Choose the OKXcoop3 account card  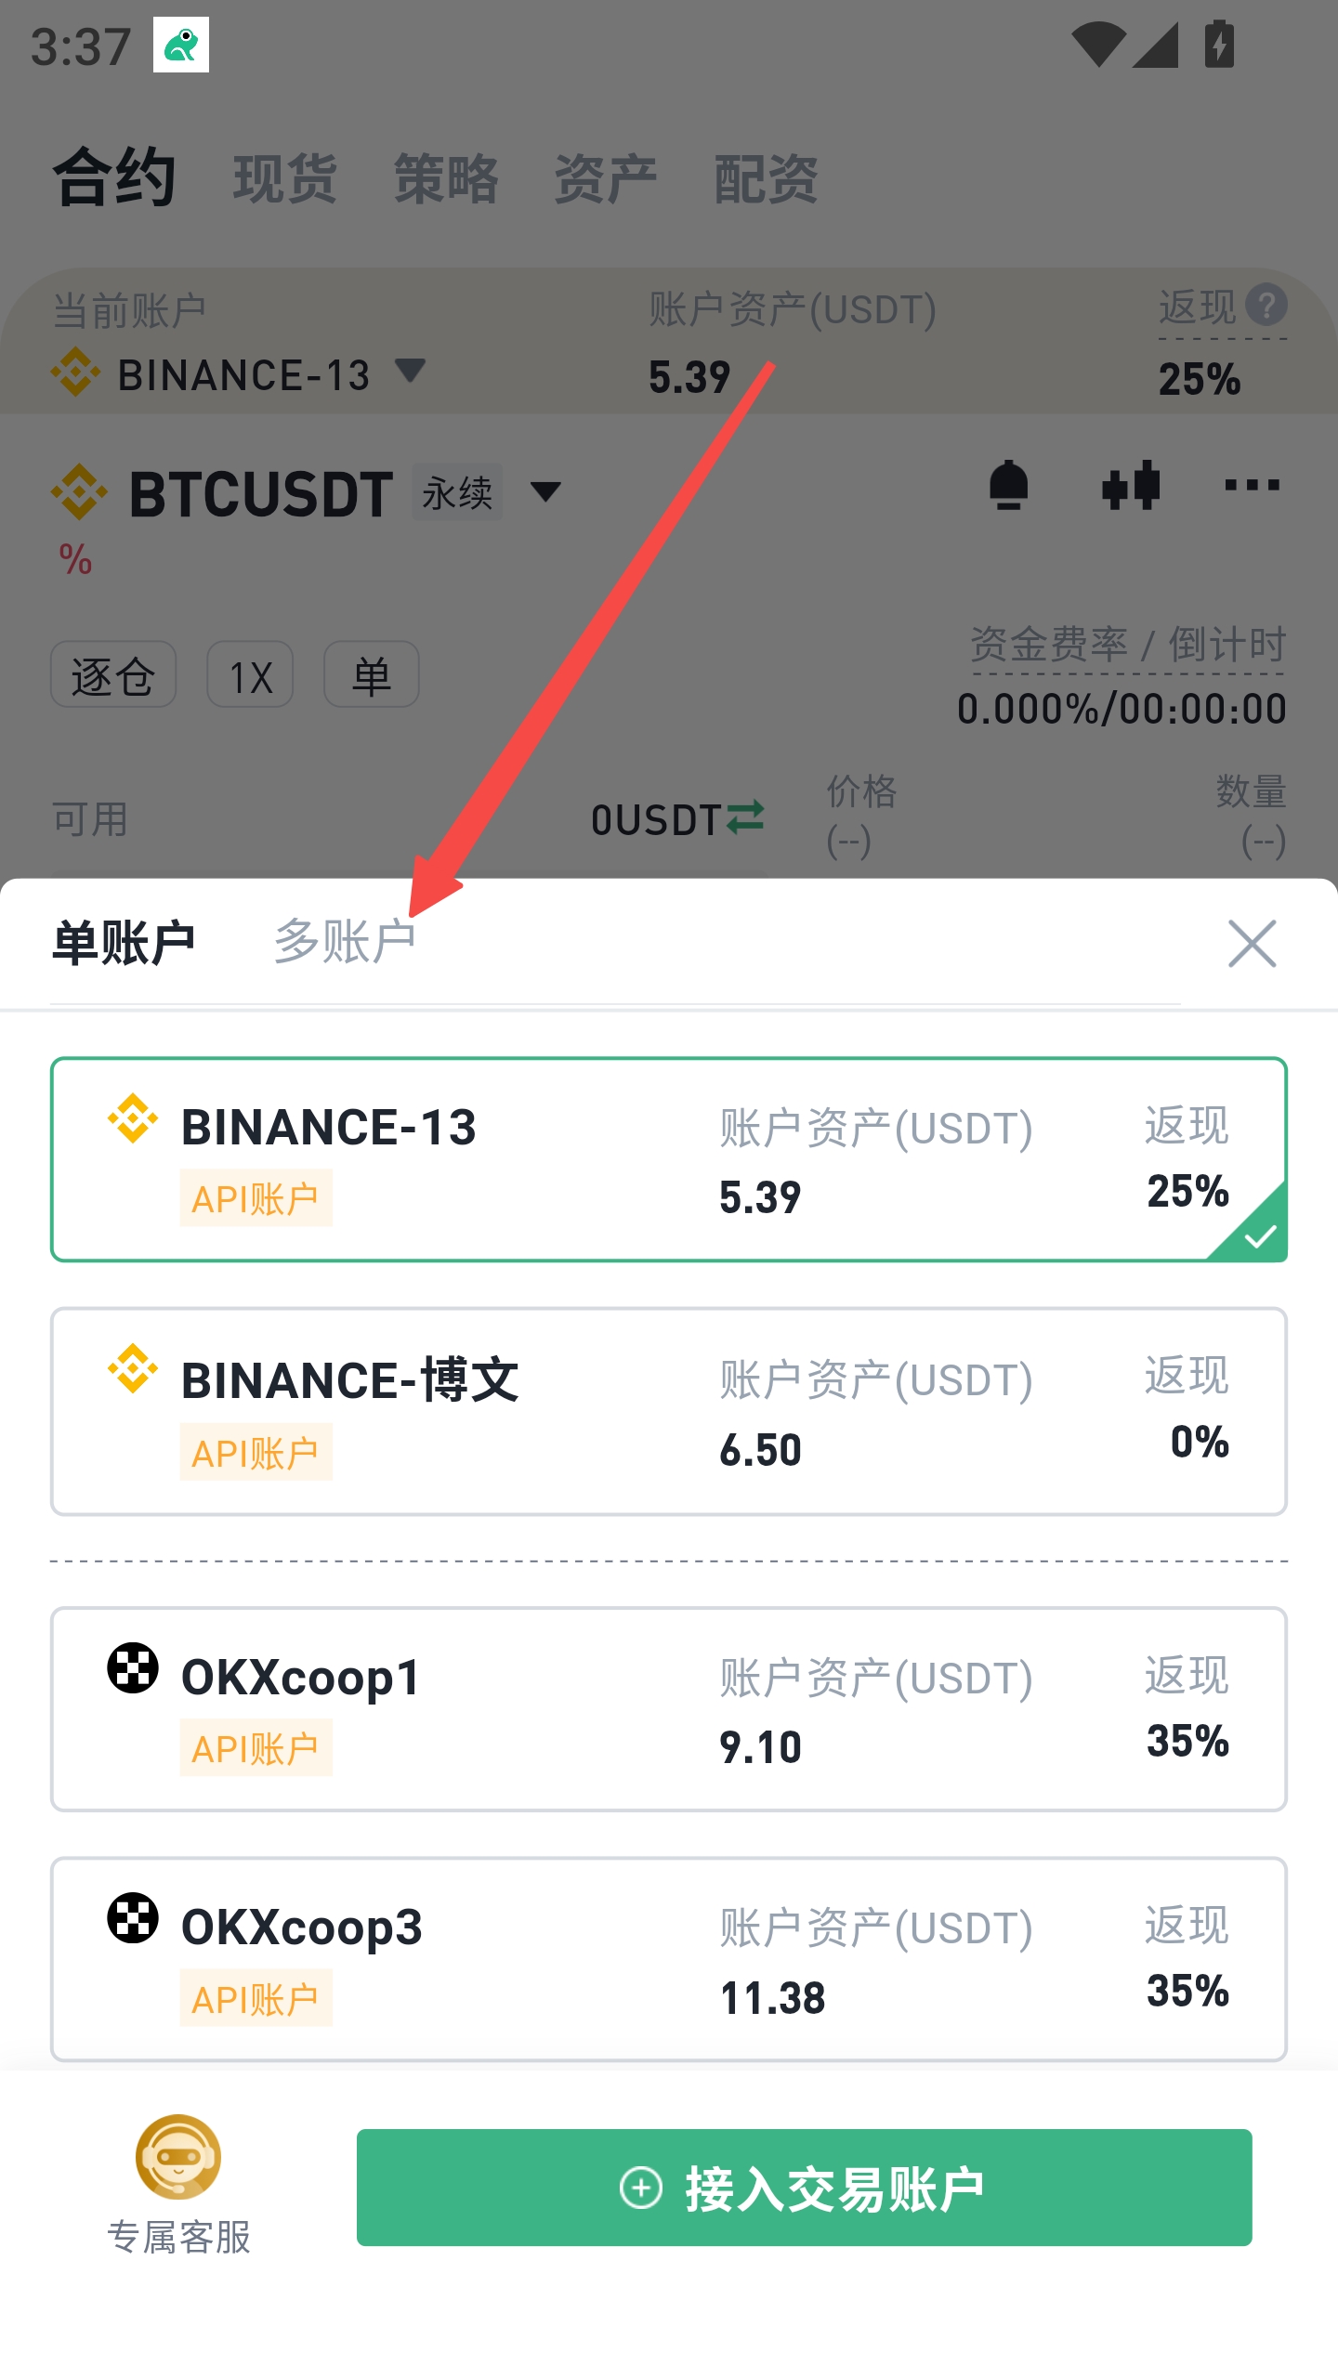tap(669, 1960)
